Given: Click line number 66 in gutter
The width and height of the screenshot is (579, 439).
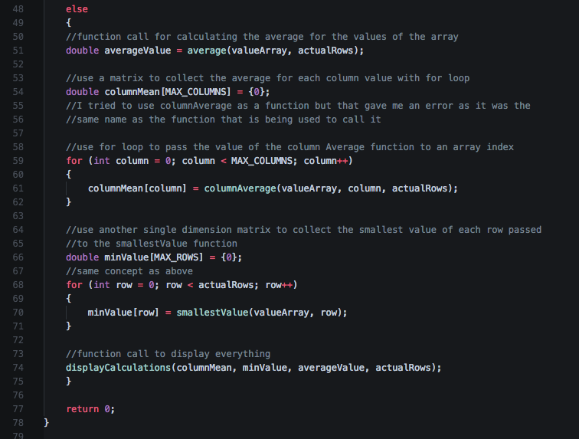Looking at the screenshot, I should (18, 257).
